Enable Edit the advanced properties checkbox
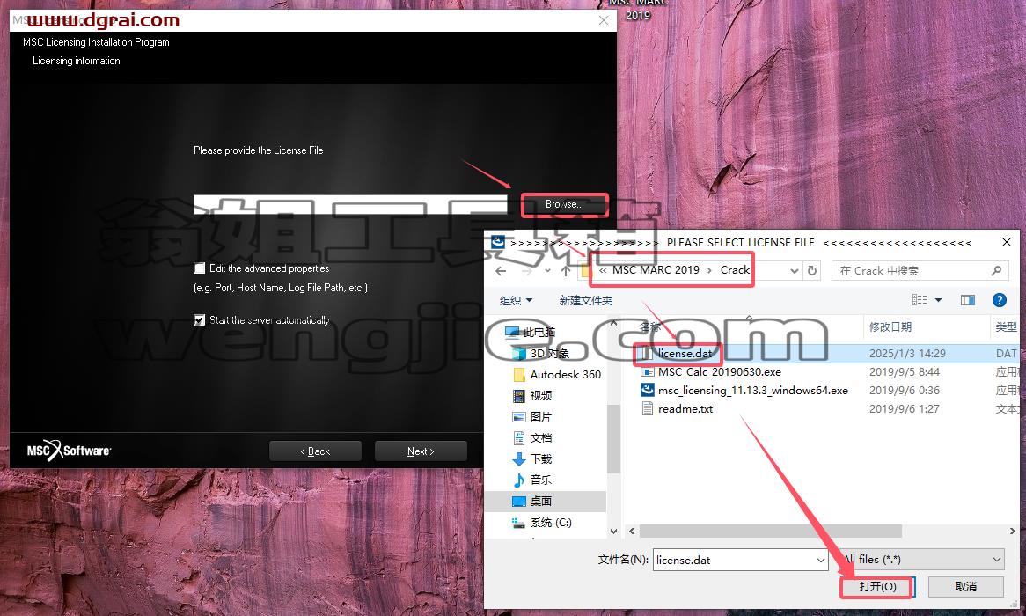1026x616 pixels. click(200, 268)
